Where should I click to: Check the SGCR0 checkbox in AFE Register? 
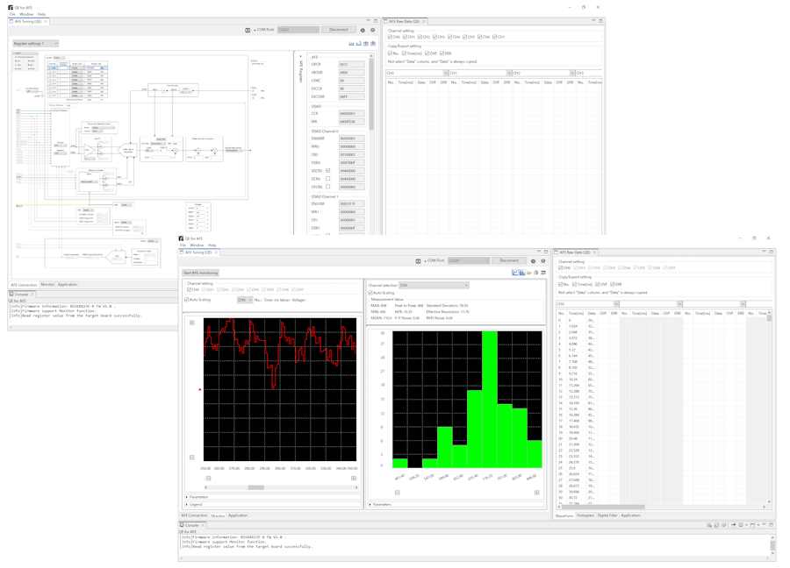[328, 171]
